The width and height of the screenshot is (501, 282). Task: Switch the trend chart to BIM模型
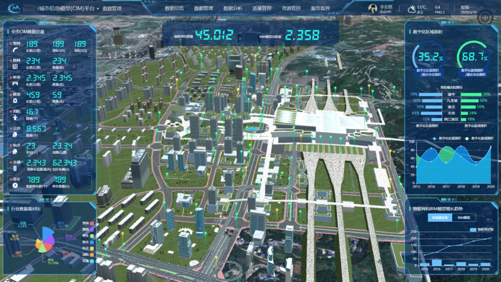[464, 217]
